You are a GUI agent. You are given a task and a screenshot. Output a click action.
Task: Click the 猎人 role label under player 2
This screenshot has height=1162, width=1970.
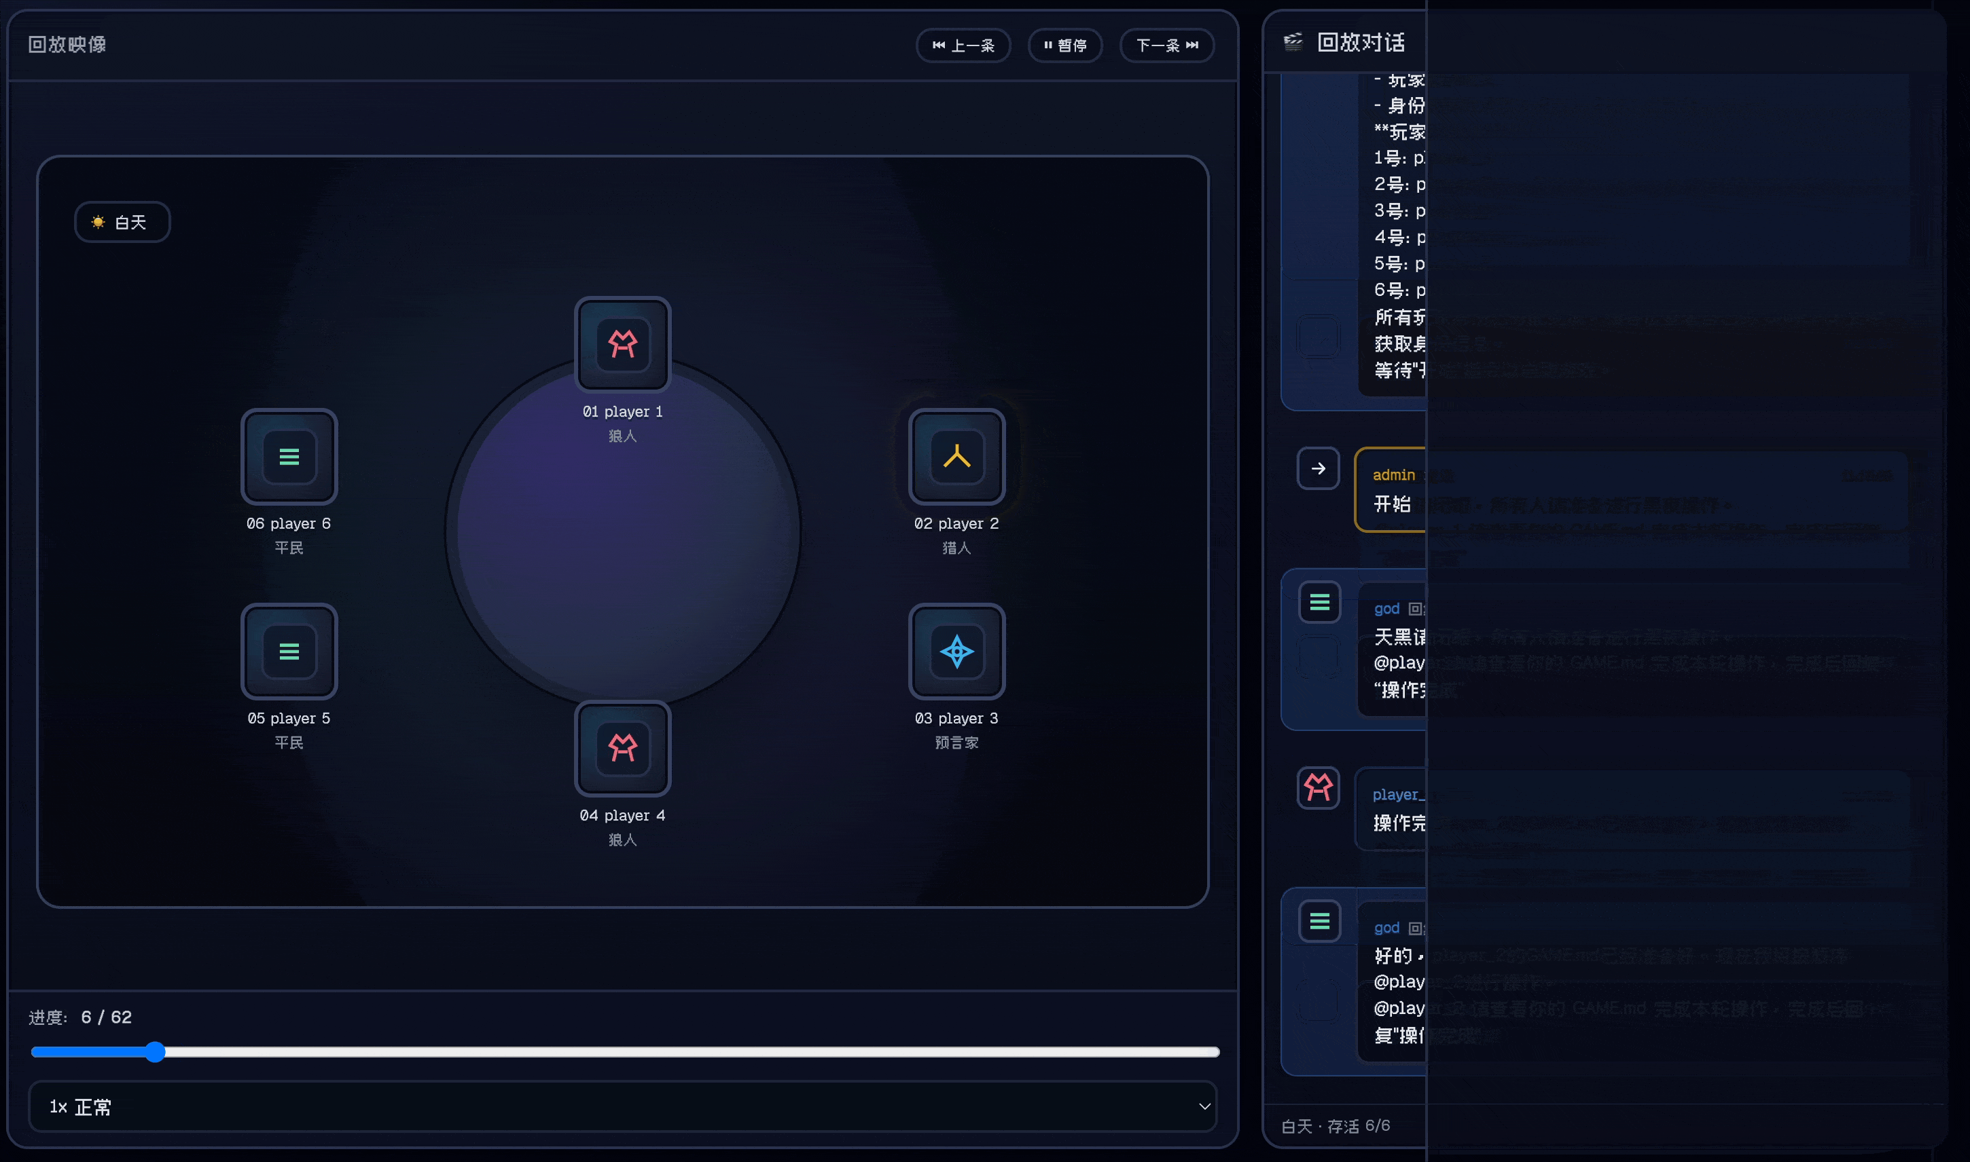956,548
